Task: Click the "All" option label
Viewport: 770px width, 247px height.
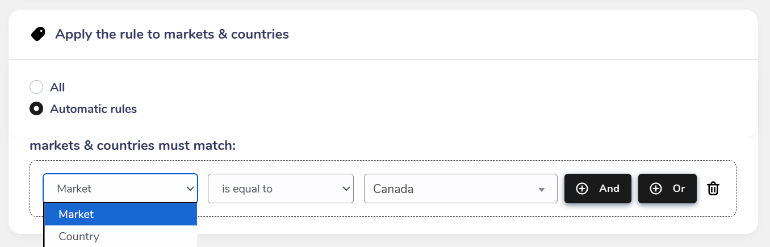Action: (57, 87)
